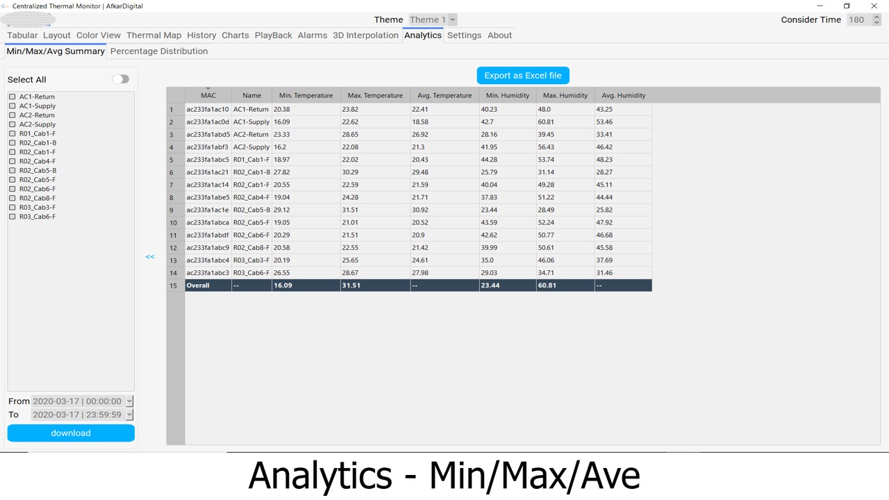Click Export as Excel file button
889x500 pixels.
pos(523,76)
